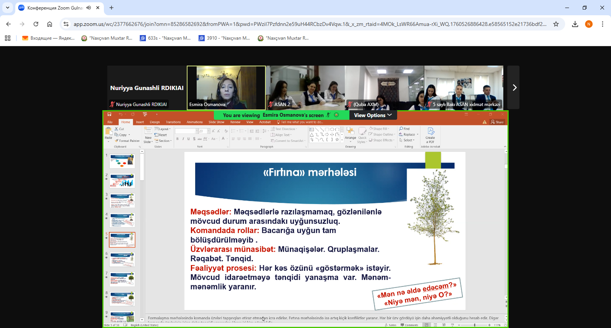Image resolution: width=611 pixels, height=328 pixels.
Task: Mute the Zoom browser tab audio
Action: click(x=89, y=8)
